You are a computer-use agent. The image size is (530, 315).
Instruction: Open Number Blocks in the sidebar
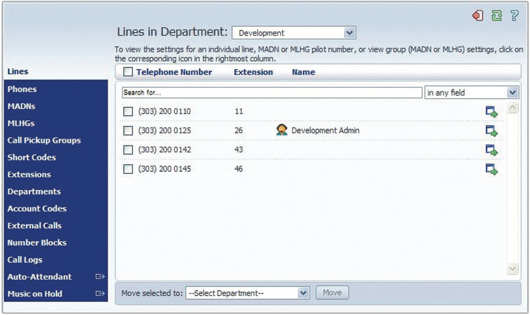pos(37,242)
